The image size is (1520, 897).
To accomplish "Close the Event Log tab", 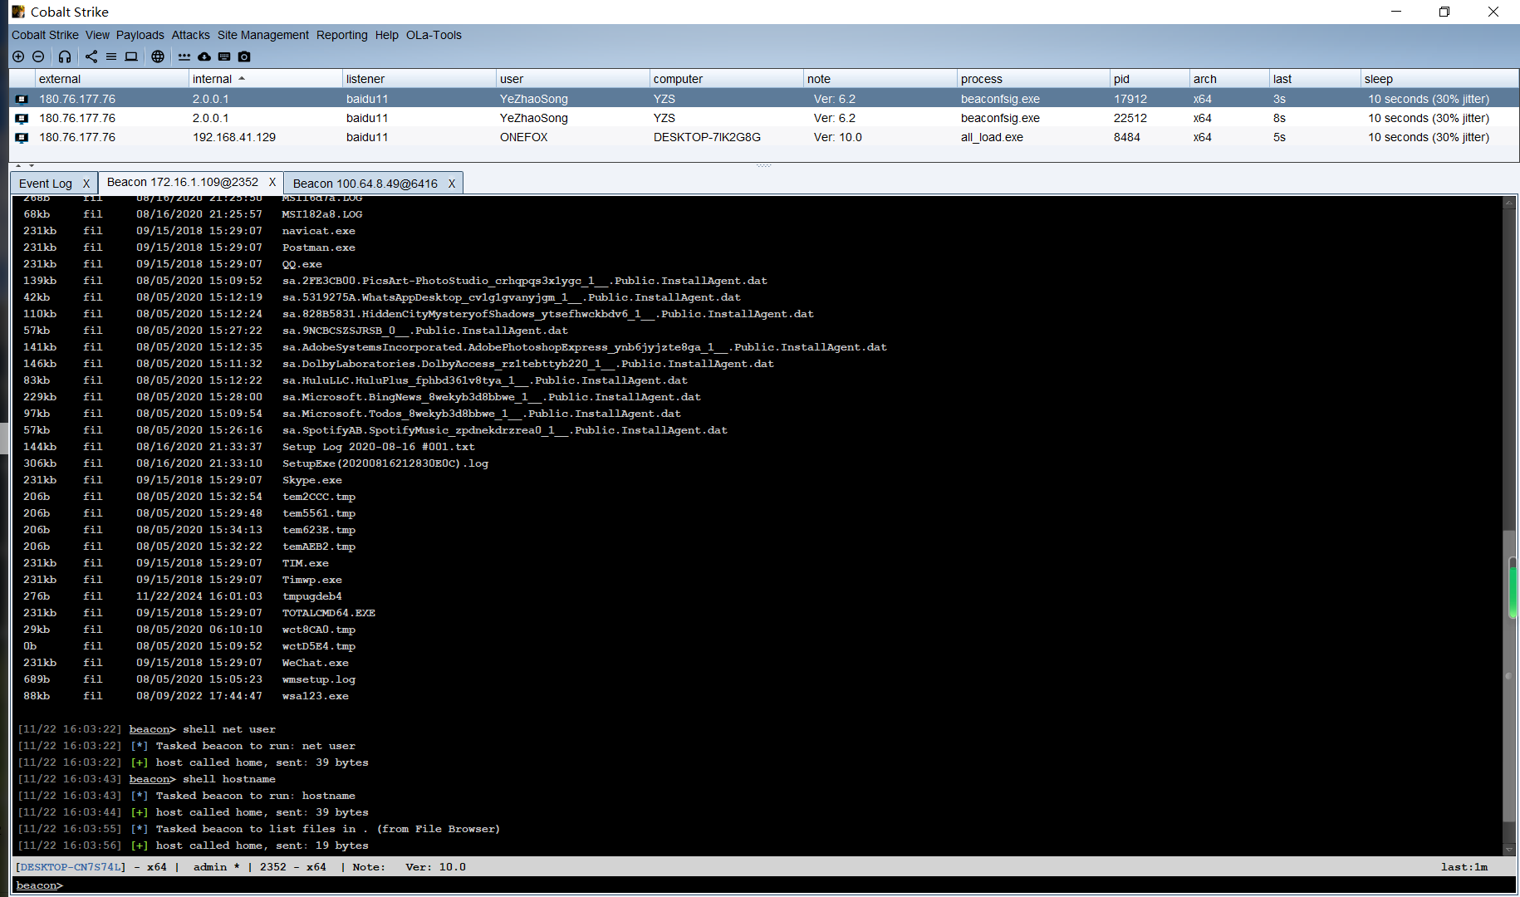I will click(86, 184).
